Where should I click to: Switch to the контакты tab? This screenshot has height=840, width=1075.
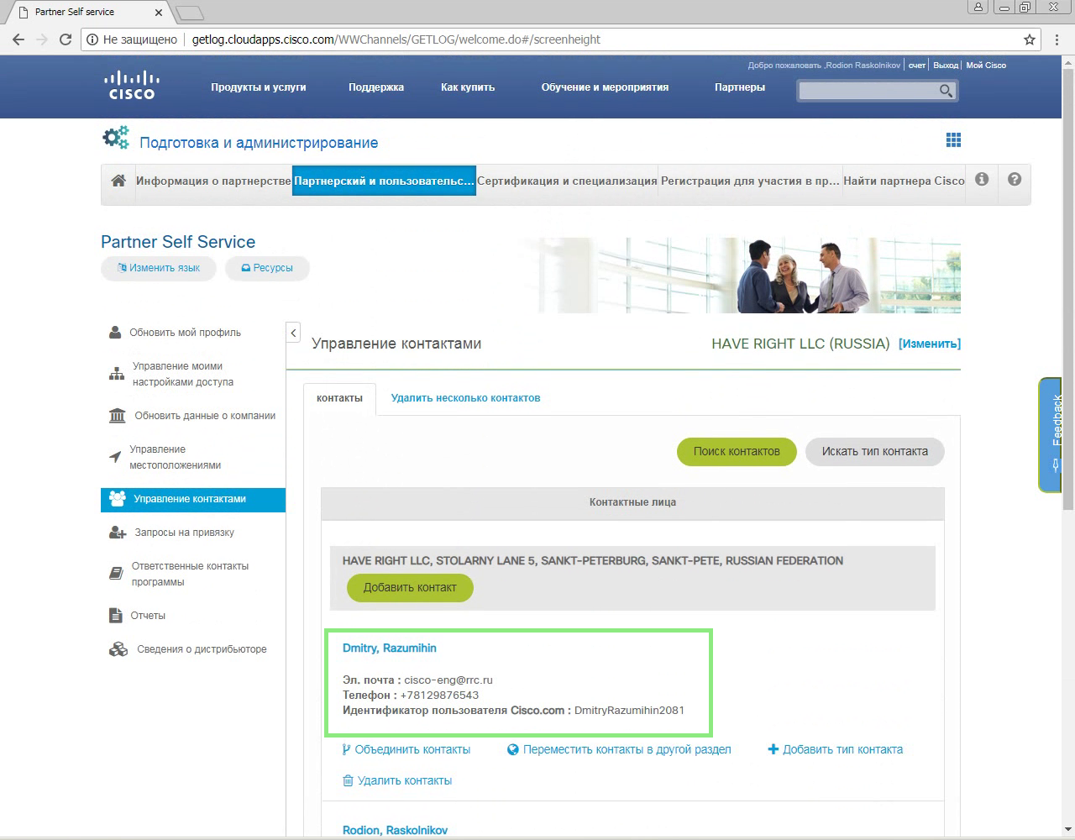click(x=339, y=398)
